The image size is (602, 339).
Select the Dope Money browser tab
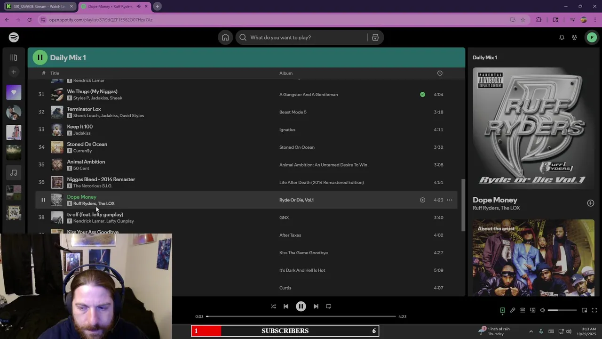[x=114, y=7]
